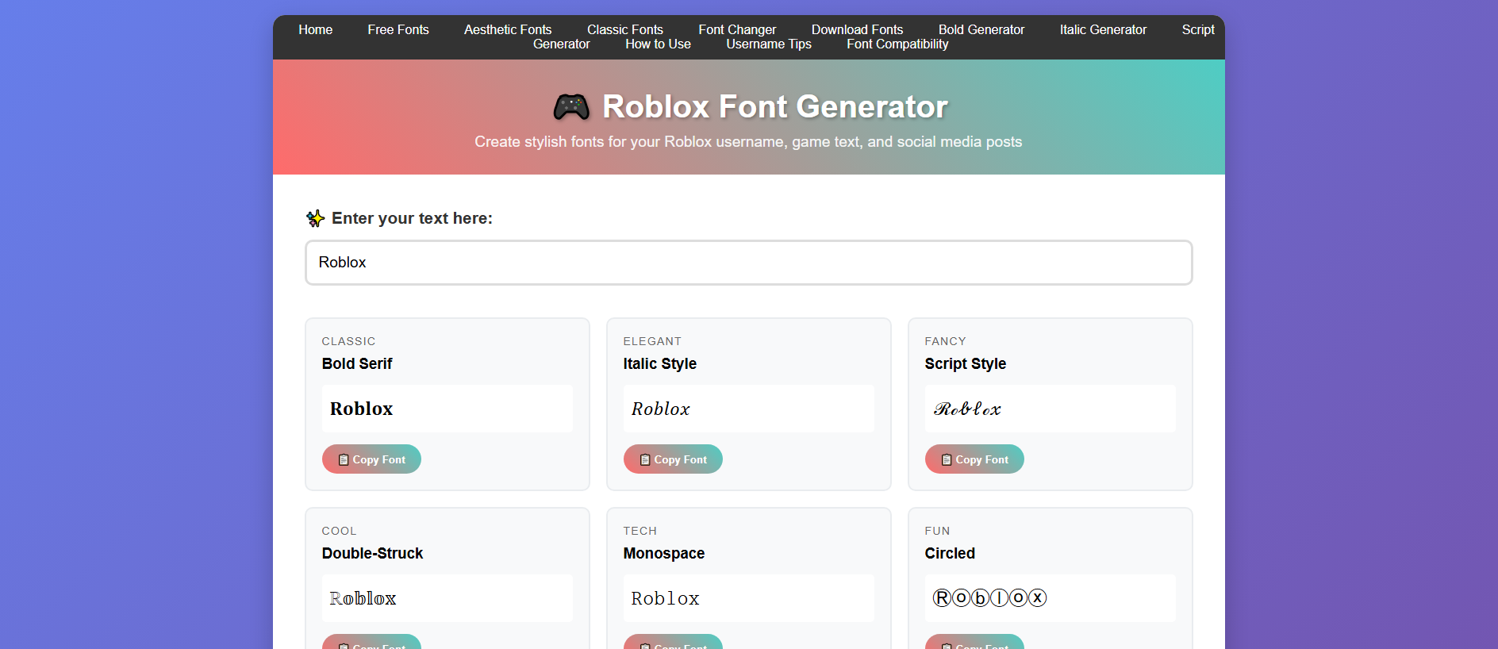1498x649 pixels.
Task: Visit the Bold Generator page
Action: (981, 29)
